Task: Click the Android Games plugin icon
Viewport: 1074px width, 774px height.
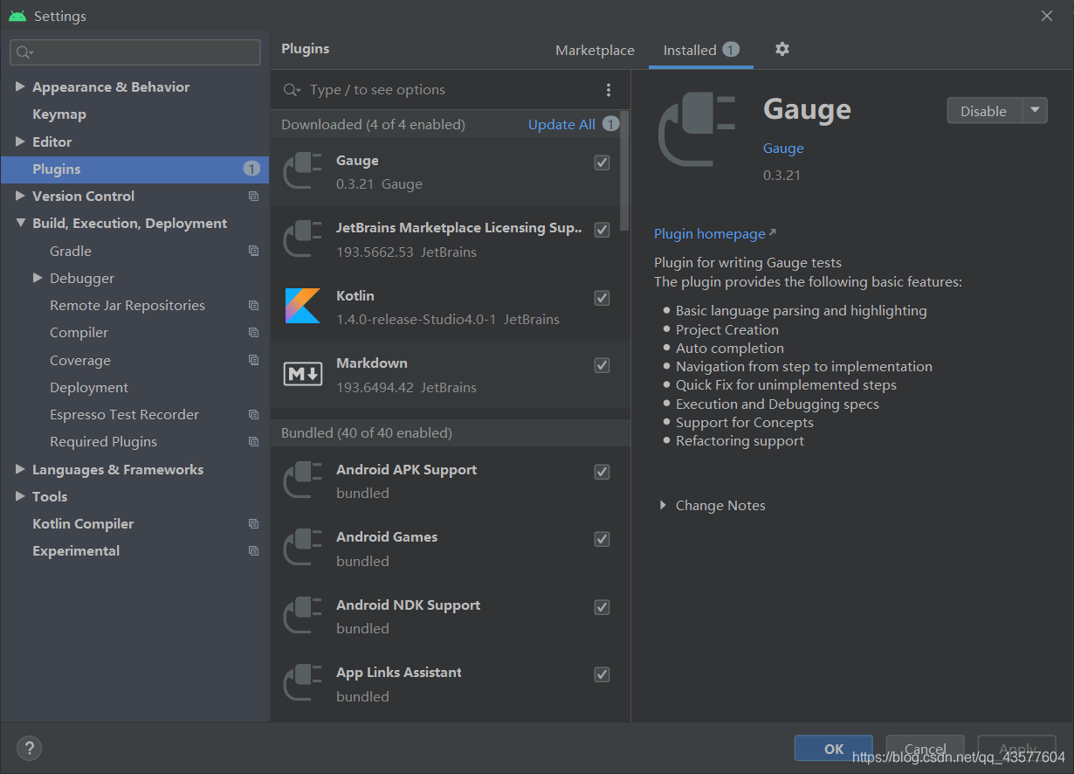Action: coord(303,548)
